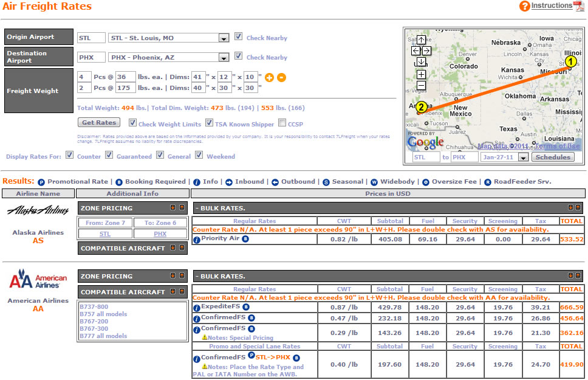Pan the map left

point(415,50)
